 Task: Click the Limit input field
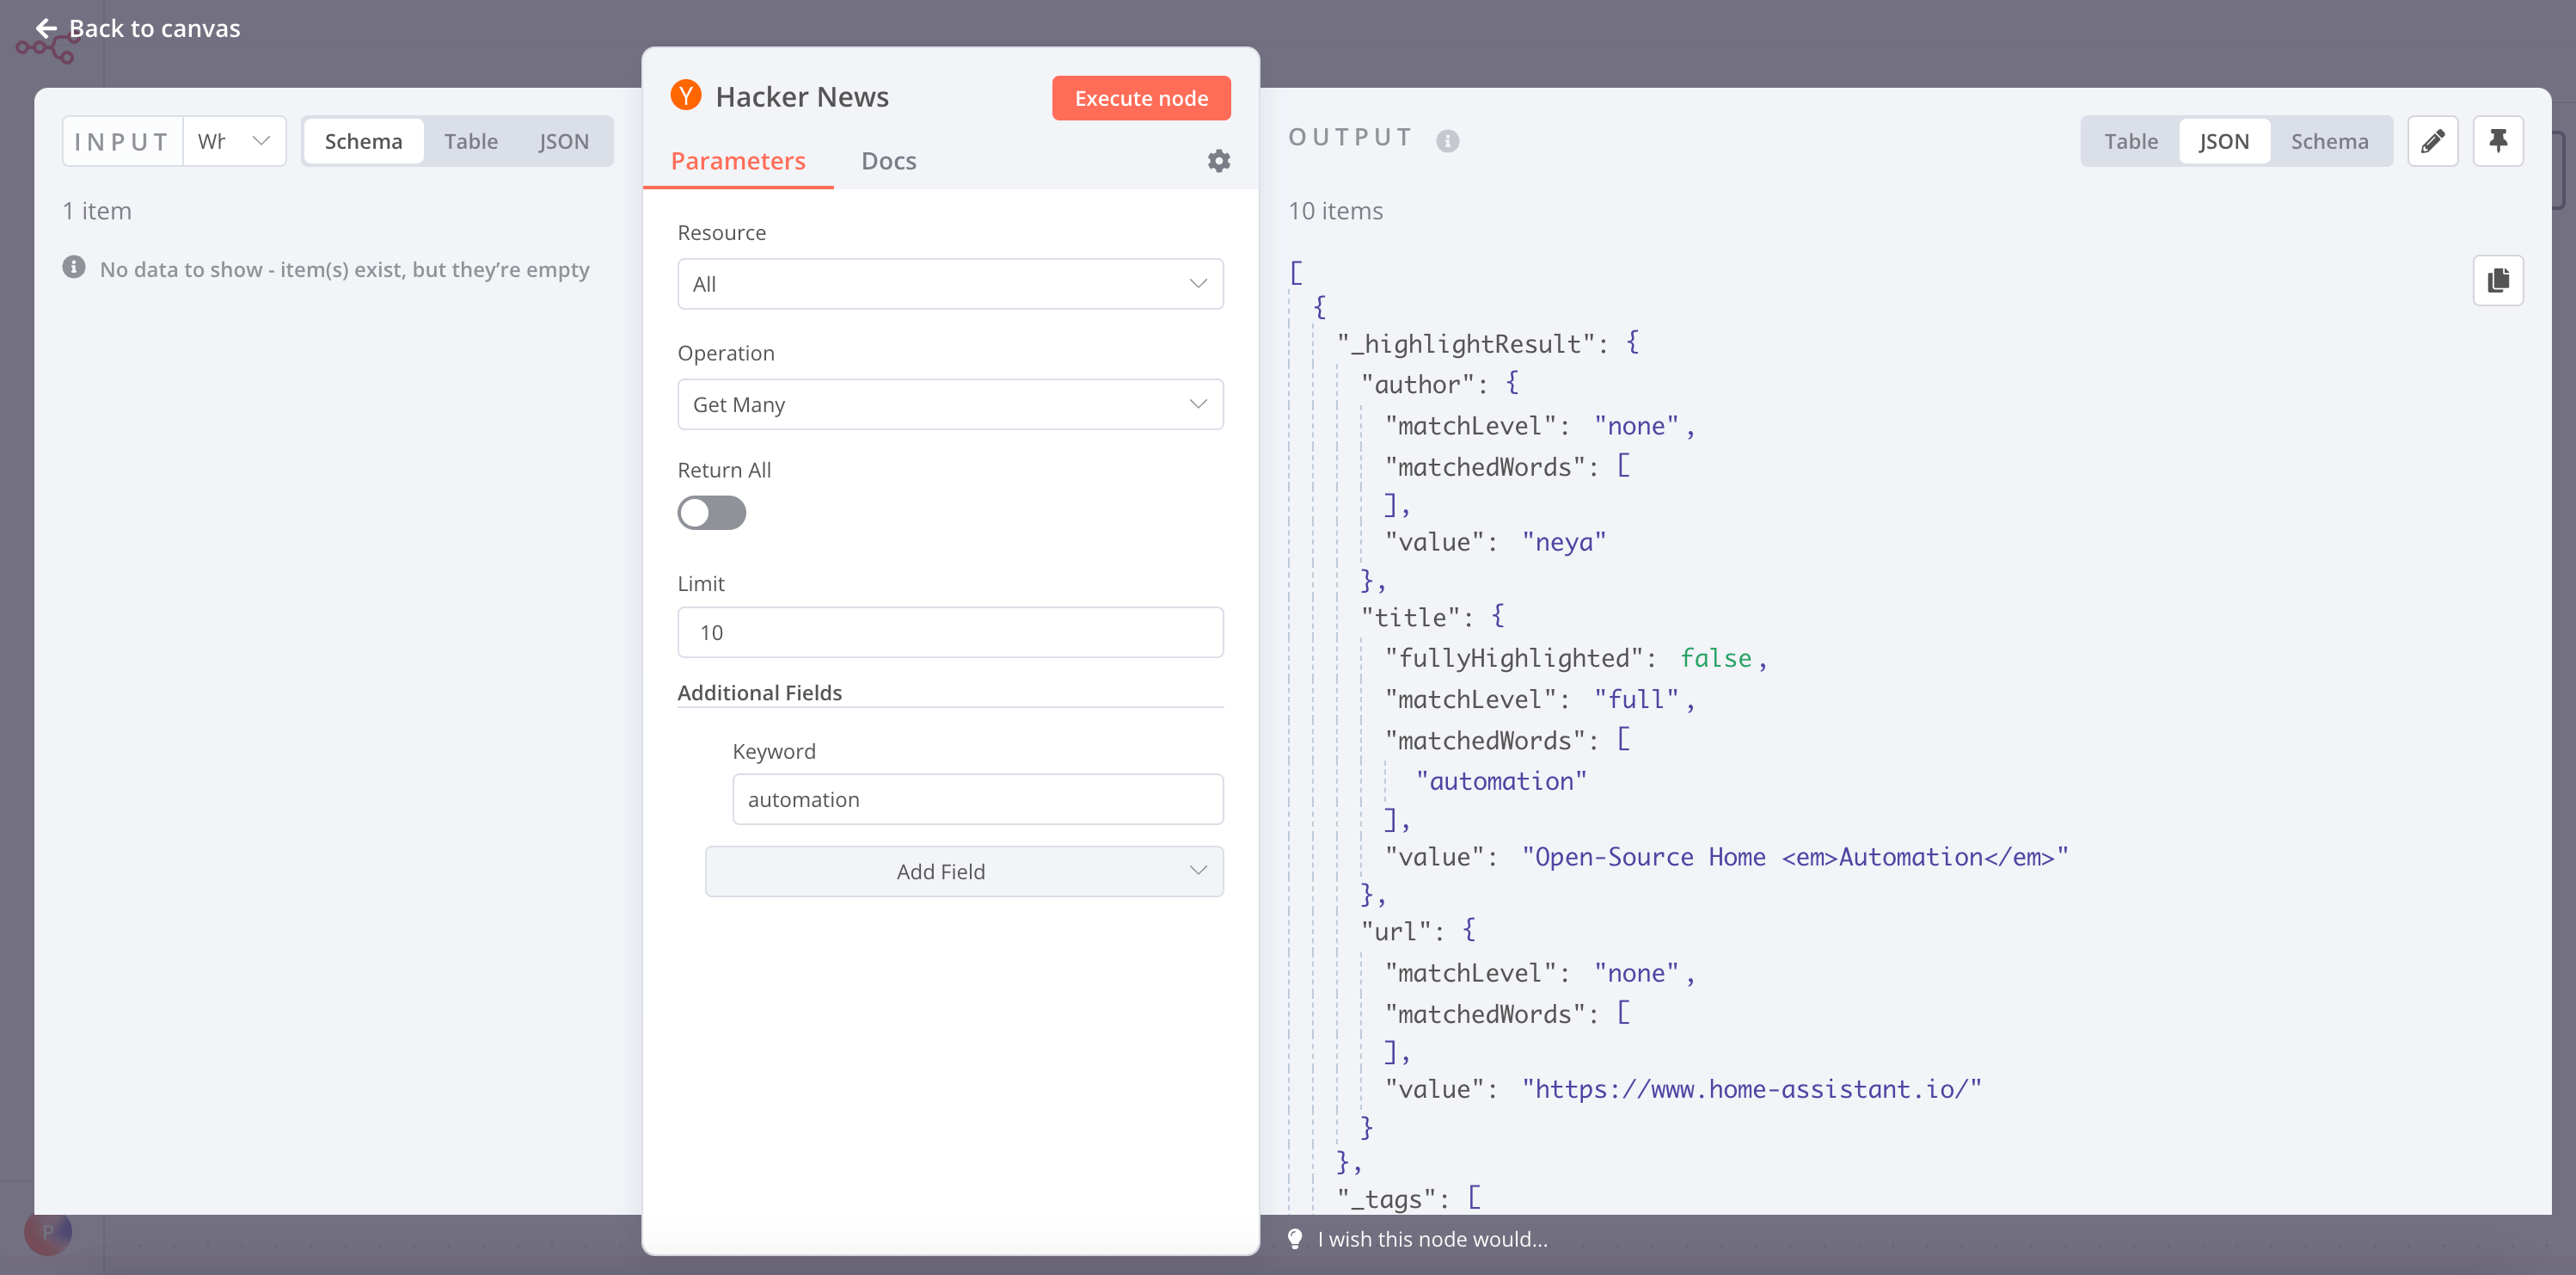point(949,631)
